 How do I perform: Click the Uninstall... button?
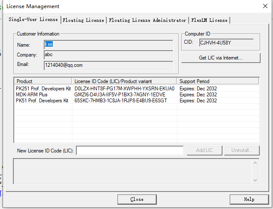point(242,150)
